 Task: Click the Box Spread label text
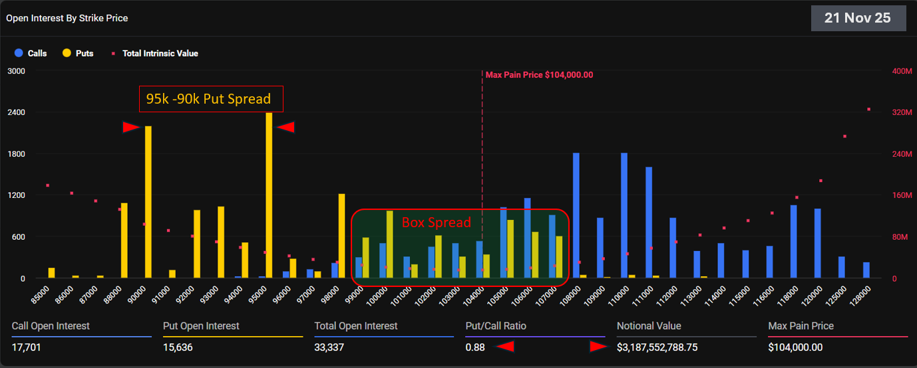tap(436, 223)
